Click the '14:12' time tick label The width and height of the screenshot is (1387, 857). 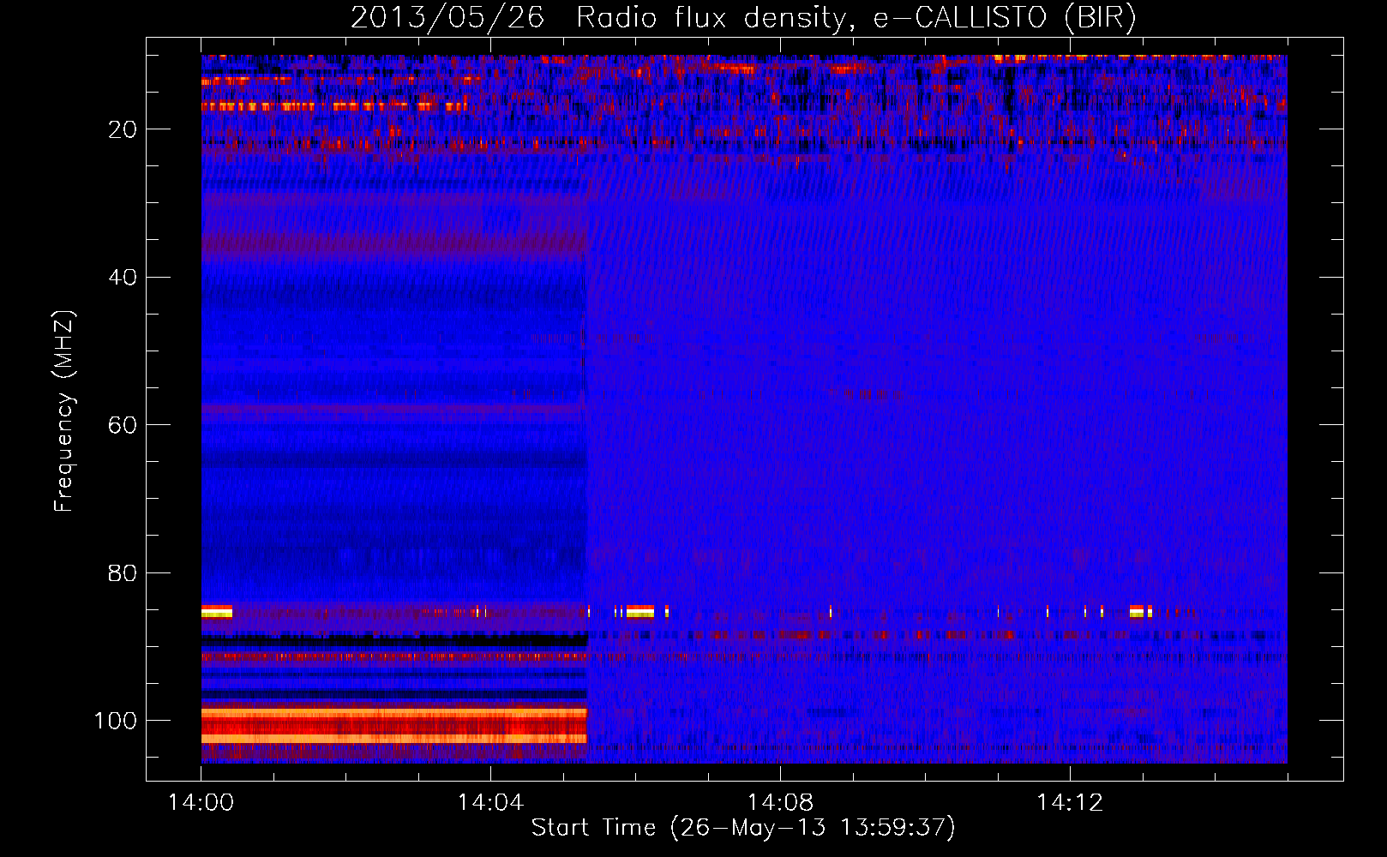pyautogui.click(x=1069, y=803)
